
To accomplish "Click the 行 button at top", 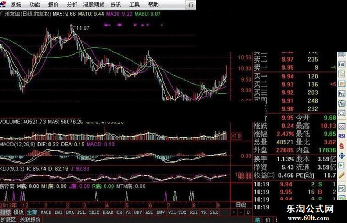I will (191, 5).
